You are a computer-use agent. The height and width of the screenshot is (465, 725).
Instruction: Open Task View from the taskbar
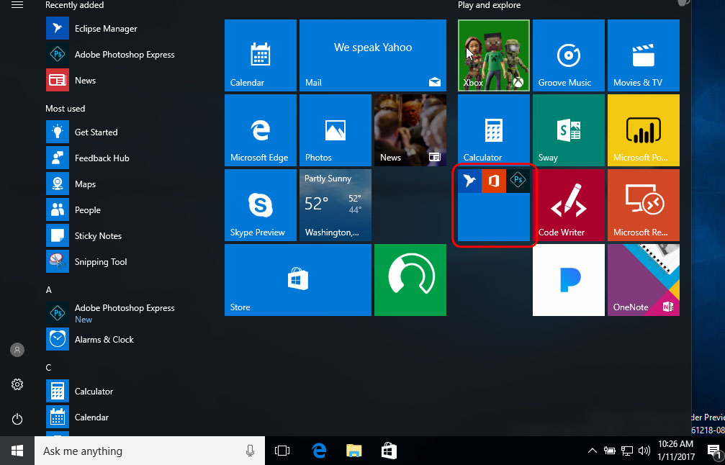[282, 451]
